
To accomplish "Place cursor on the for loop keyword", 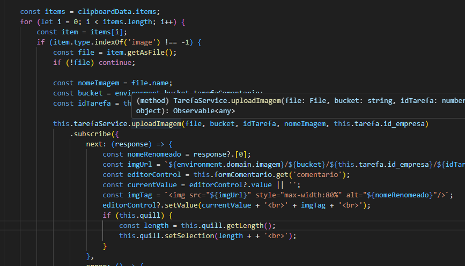I will coord(26,21).
